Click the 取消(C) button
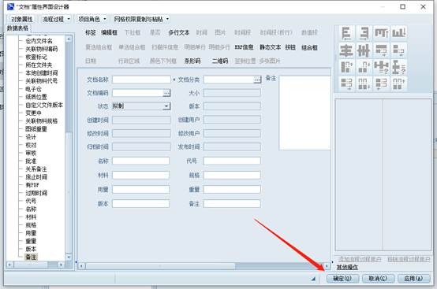 point(378,278)
